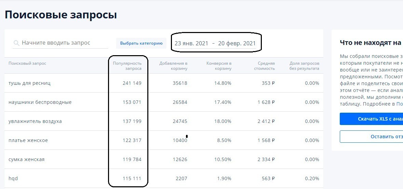The height and width of the screenshot is (189, 403).
Task: Select the наушники беспроводные query
Action: (40, 102)
